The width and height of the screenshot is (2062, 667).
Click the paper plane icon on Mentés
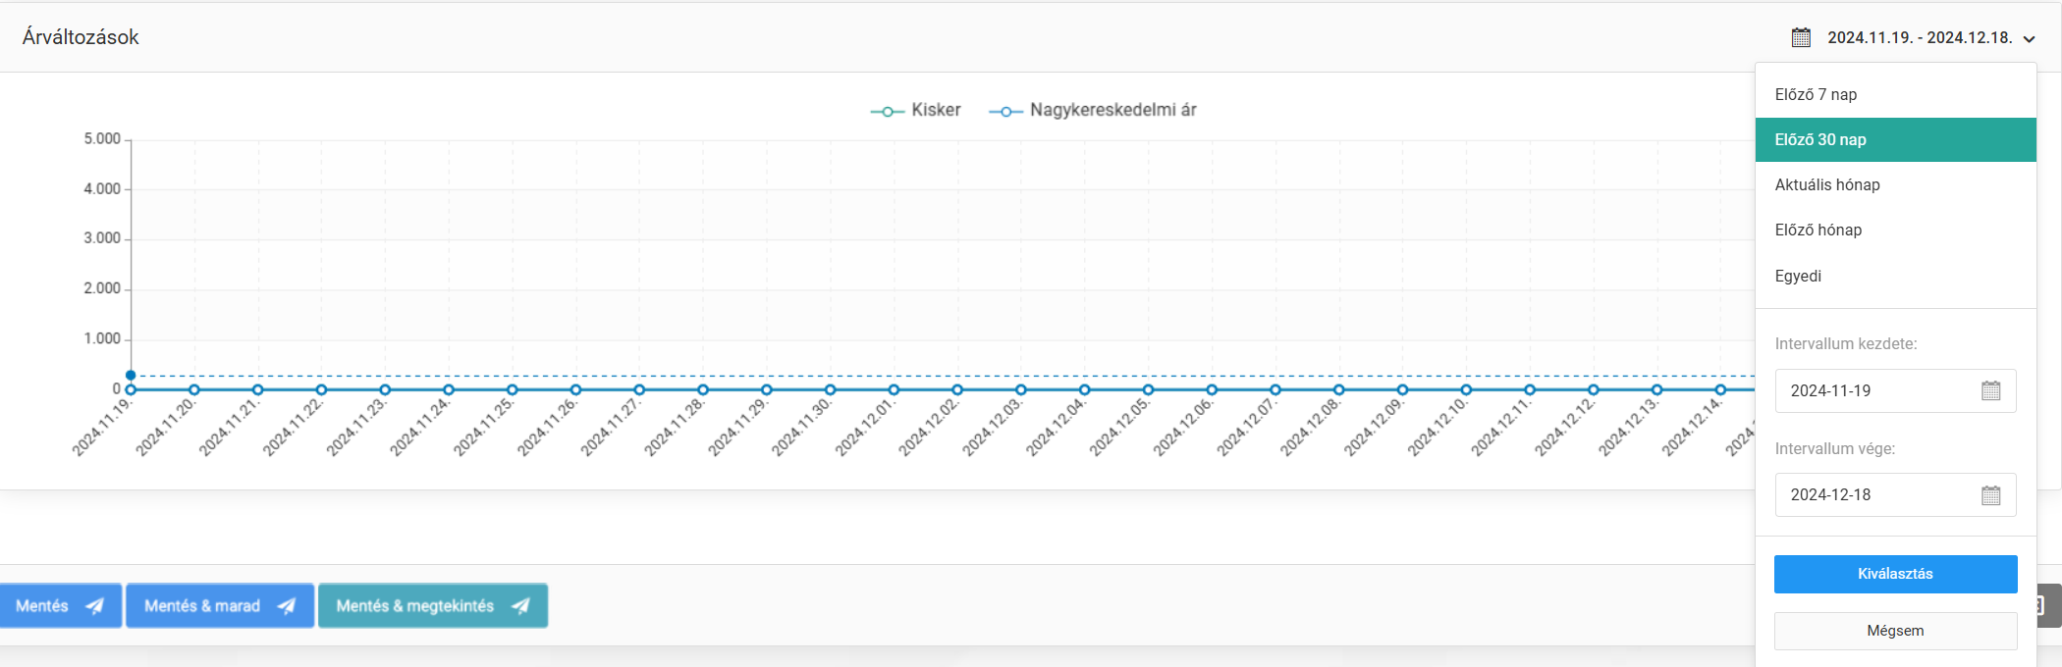tap(94, 606)
